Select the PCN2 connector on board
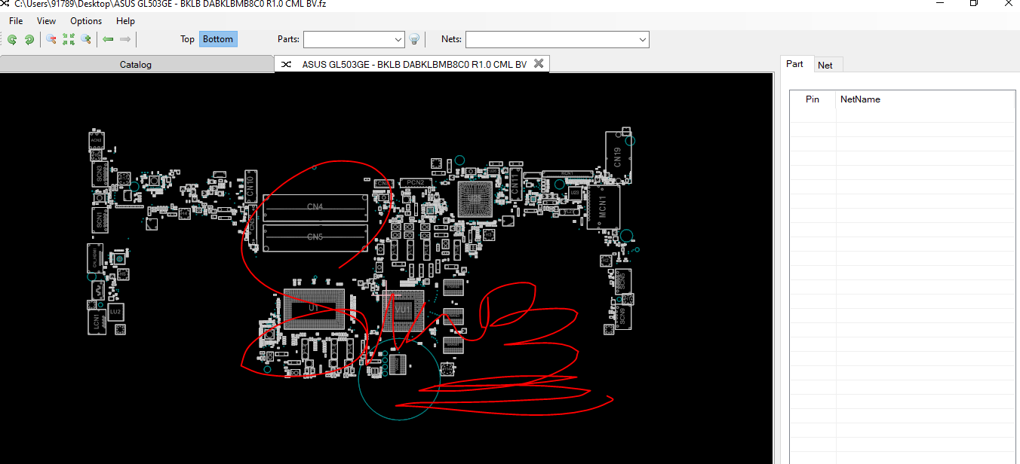The height and width of the screenshot is (464, 1020). [x=414, y=182]
